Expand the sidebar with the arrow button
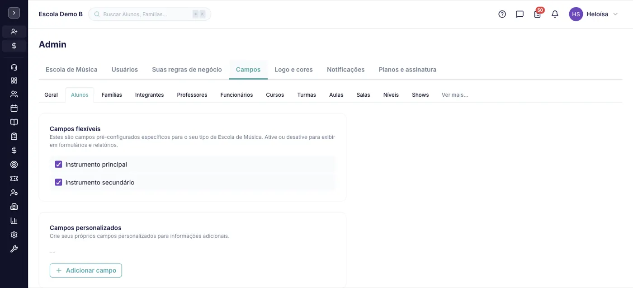Screen dimensions: 633x288 coord(14,13)
